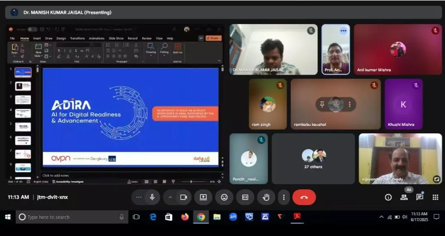Open options dots on Prof. An... tile
Screen dimensions: 445x236
(344, 31)
